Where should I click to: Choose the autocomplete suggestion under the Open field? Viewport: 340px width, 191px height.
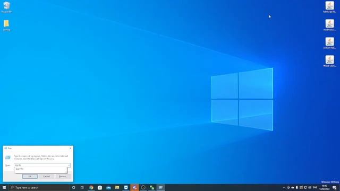tap(41, 169)
